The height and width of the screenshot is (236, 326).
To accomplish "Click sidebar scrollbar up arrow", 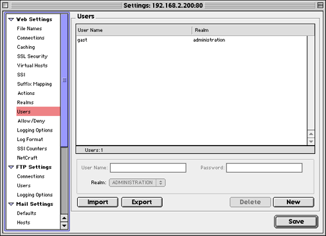I will pyautogui.click(x=64, y=218).
